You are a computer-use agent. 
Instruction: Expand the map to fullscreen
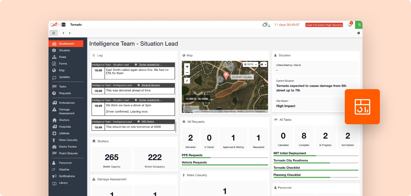click(187, 80)
